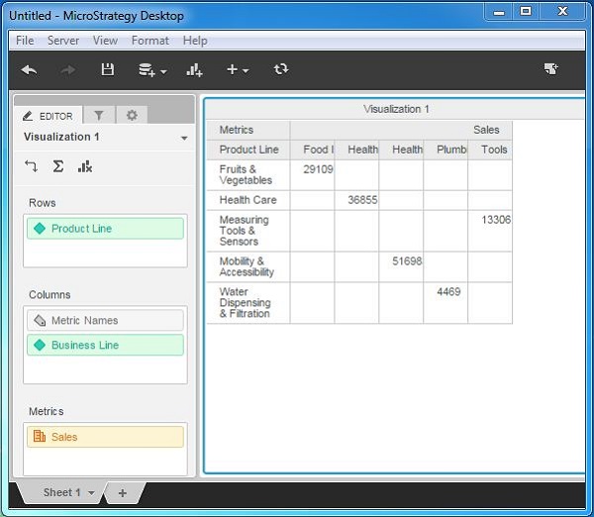This screenshot has width=594, height=517.
Task: Click the Product Line column header in grid
Action: click(248, 150)
